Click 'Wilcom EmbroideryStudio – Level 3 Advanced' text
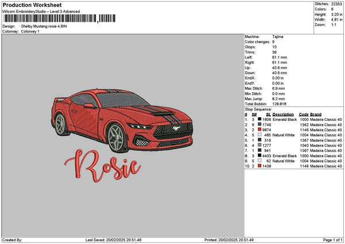345x244 pixels. click(41, 12)
